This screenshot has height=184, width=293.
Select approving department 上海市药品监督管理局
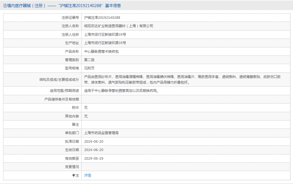[x=101, y=133]
